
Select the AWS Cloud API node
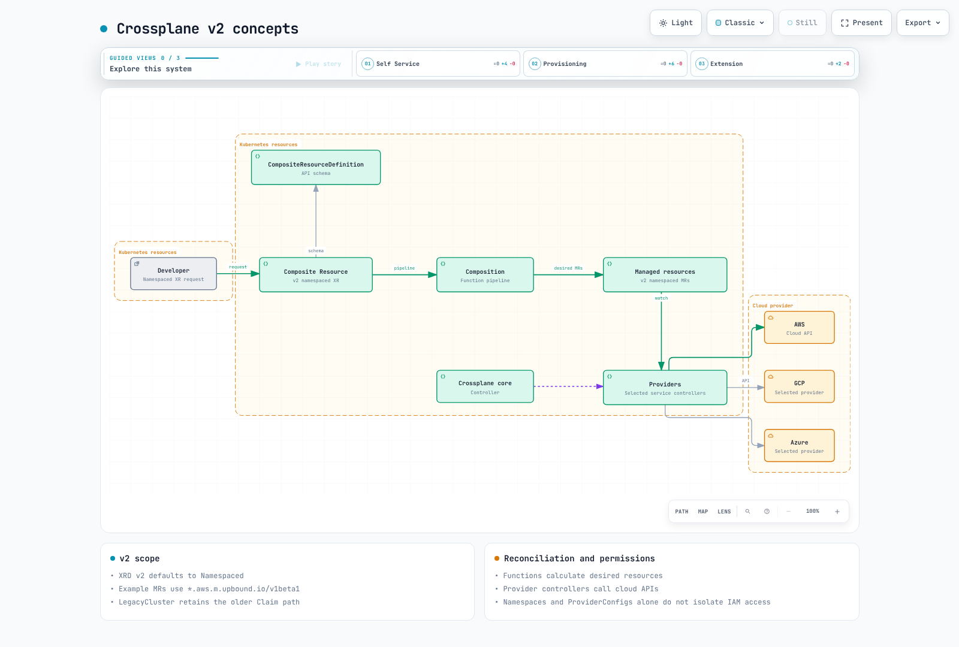click(799, 328)
